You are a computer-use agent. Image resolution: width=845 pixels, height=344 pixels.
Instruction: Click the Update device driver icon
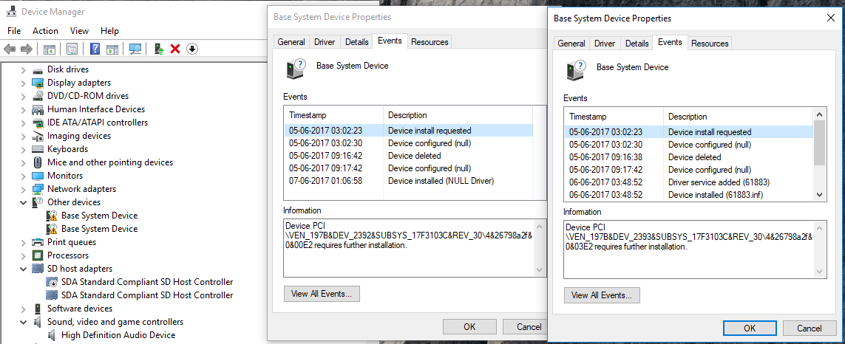click(158, 49)
